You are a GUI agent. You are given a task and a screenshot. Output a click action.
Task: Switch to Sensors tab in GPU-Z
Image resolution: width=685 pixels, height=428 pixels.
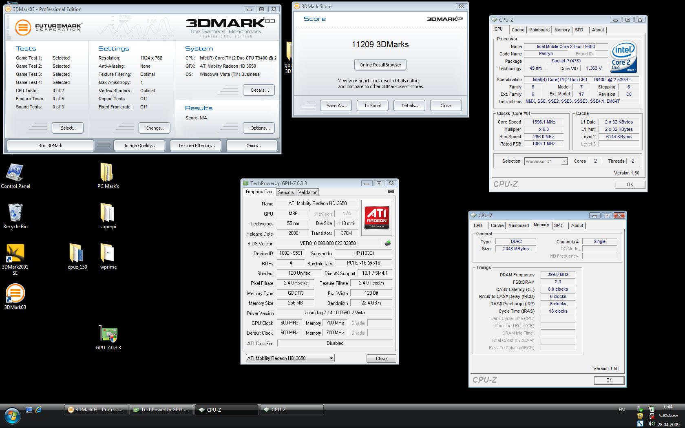coord(286,192)
